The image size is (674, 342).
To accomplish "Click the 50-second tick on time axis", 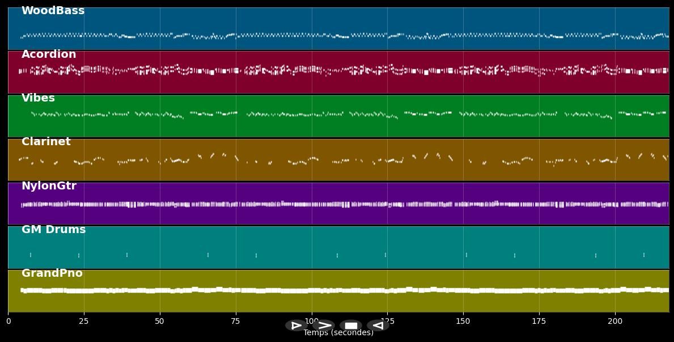I will coord(160,321).
